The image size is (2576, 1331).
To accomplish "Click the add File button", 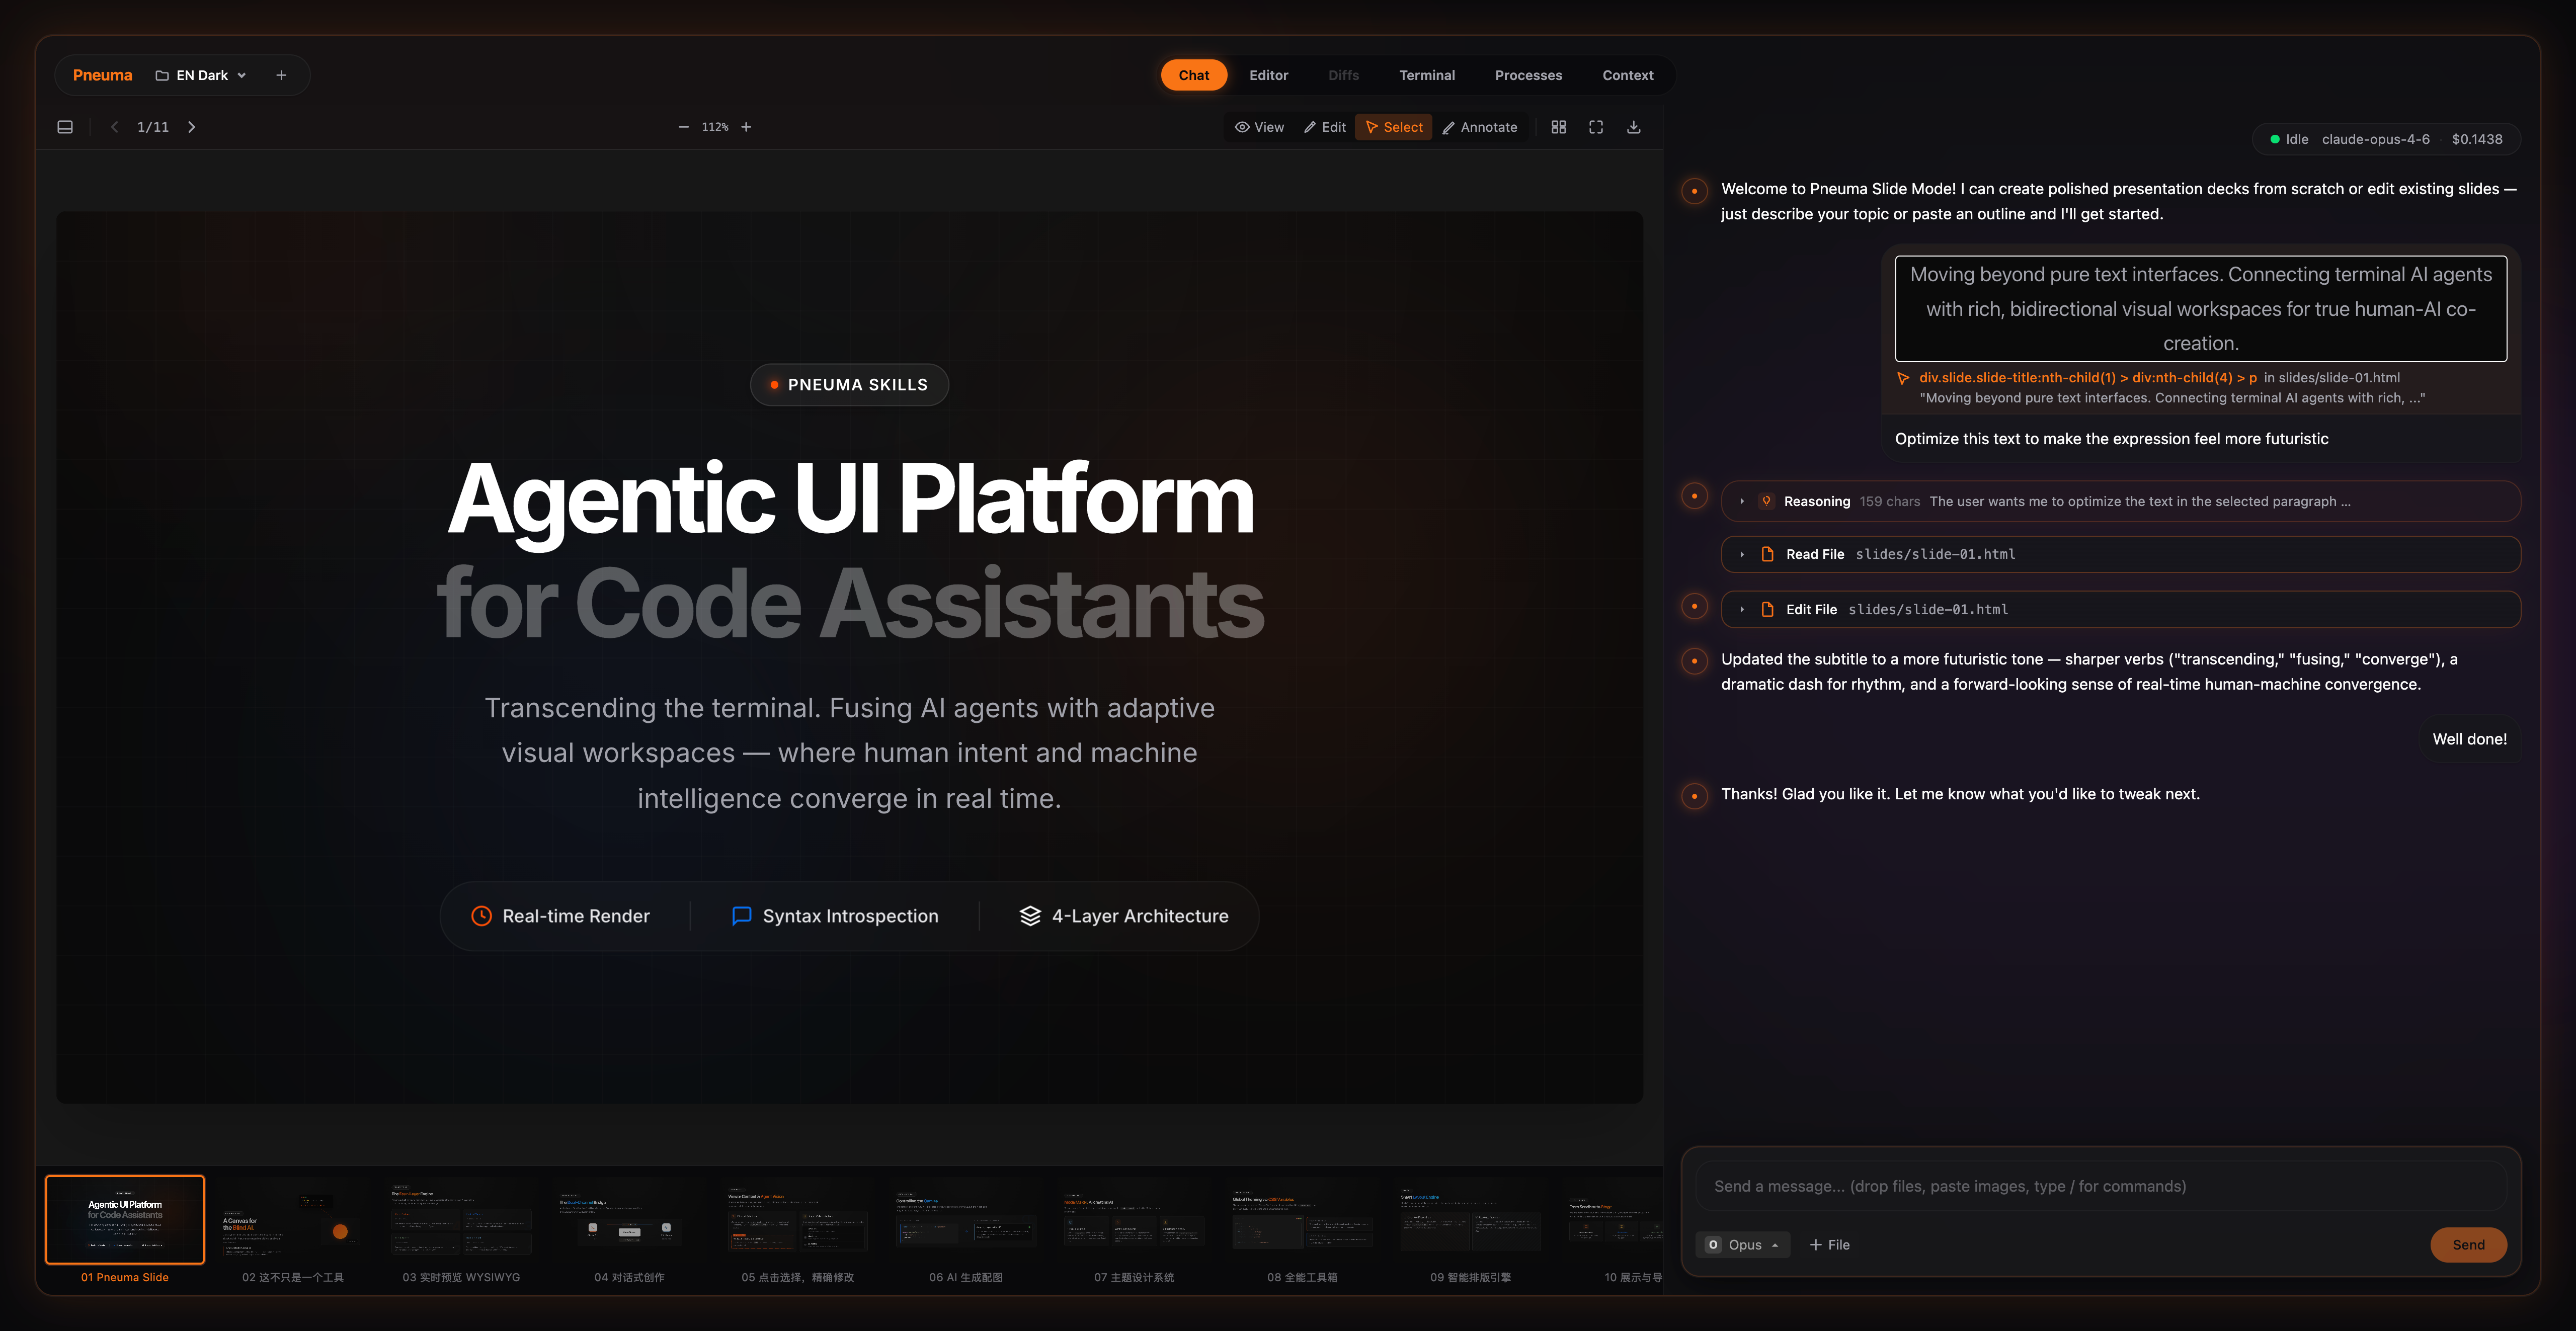I will pyautogui.click(x=1829, y=1244).
